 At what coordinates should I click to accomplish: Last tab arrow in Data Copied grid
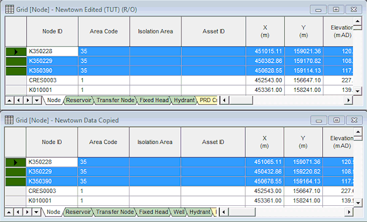pyautogui.click(x=36, y=212)
